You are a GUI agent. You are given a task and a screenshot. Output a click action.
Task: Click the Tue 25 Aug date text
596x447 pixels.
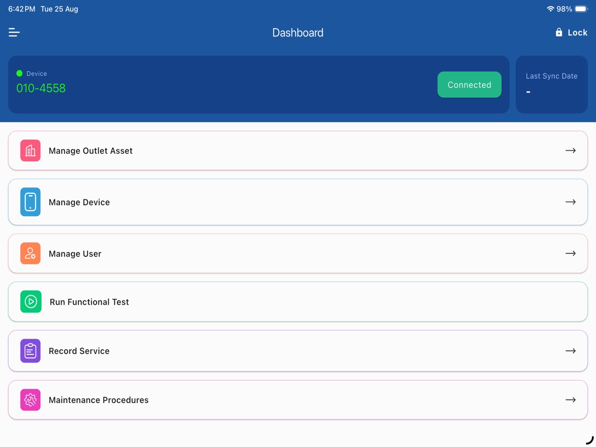coord(59,9)
